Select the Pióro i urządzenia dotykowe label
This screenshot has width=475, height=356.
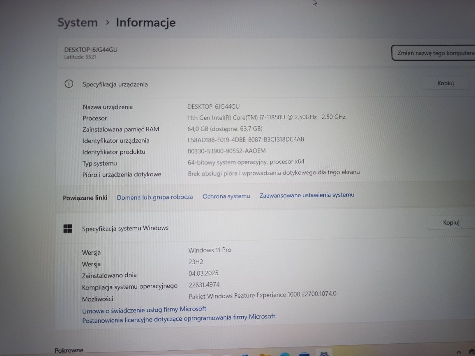click(x=122, y=175)
